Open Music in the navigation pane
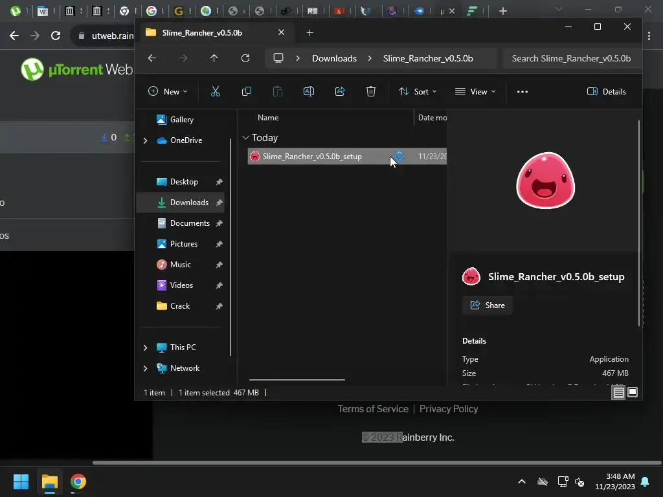This screenshot has height=497, width=663. (182, 265)
